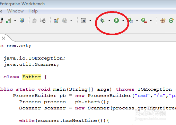
Task: Expand the External Tools dropdown arrow
Action: click(151, 20)
